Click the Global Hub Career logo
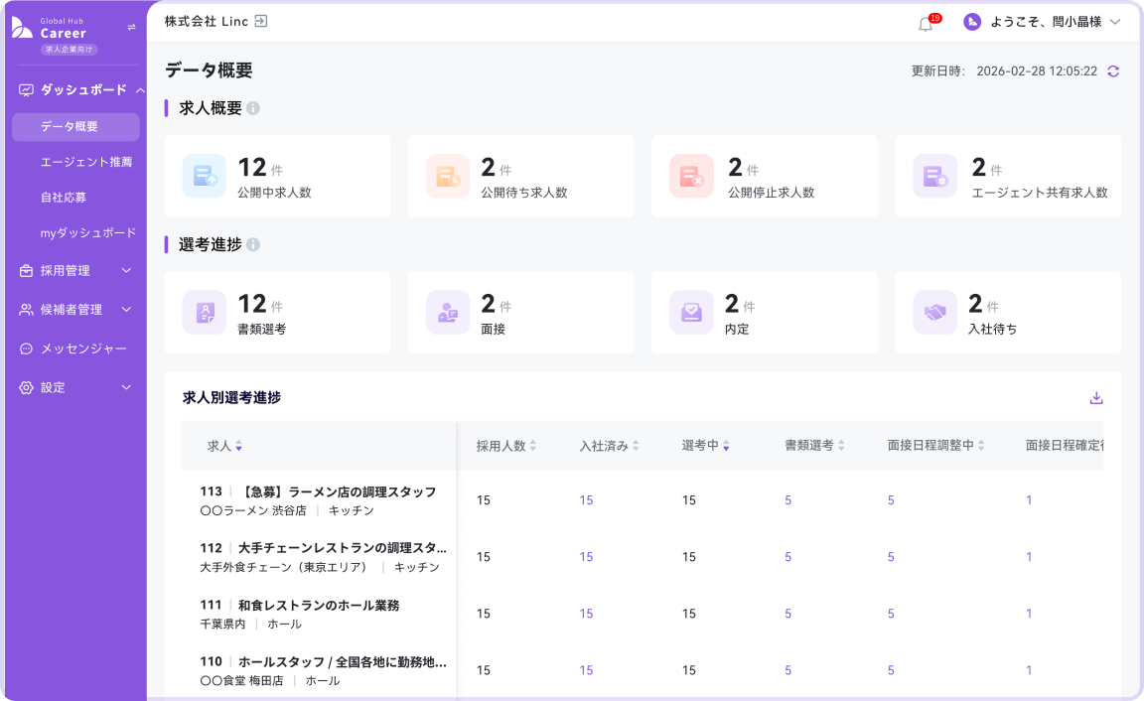 [x=50, y=29]
